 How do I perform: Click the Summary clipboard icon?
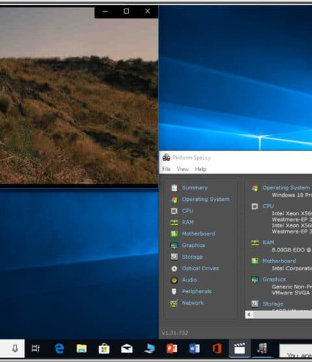174,188
